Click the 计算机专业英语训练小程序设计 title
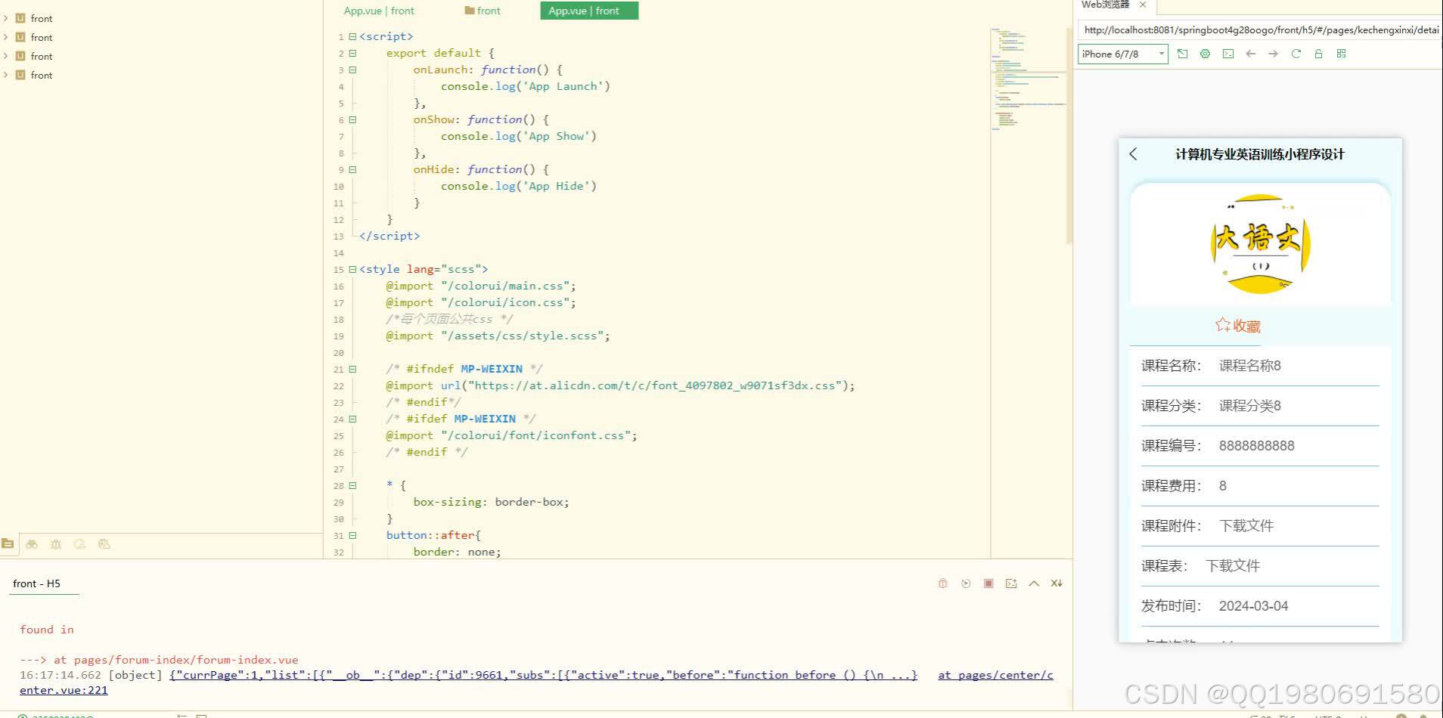 click(x=1260, y=154)
